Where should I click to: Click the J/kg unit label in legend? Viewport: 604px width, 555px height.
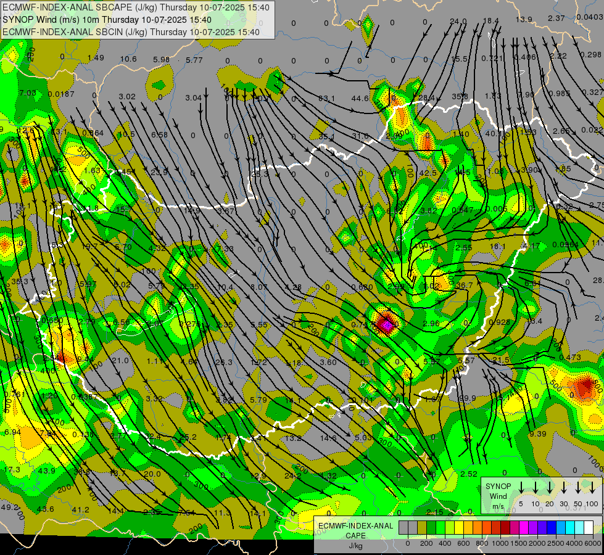click(355, 546)
